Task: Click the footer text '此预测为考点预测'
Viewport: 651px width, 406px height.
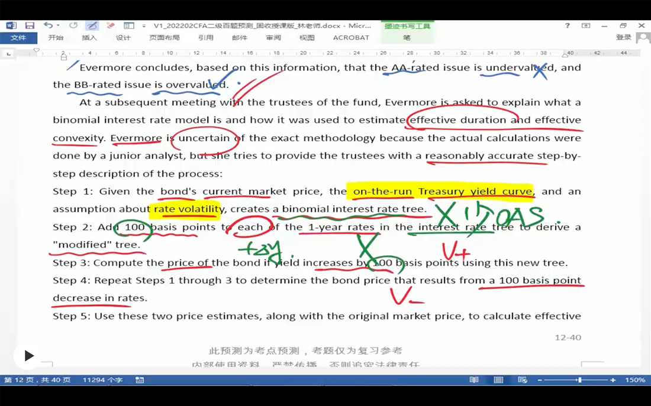Action: click(254, 351)
